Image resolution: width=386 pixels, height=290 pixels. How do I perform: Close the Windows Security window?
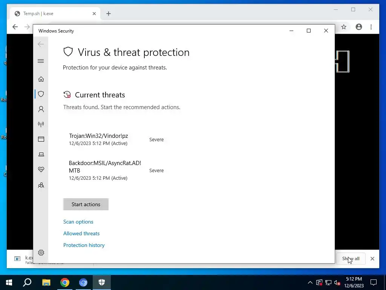point(326,31)
